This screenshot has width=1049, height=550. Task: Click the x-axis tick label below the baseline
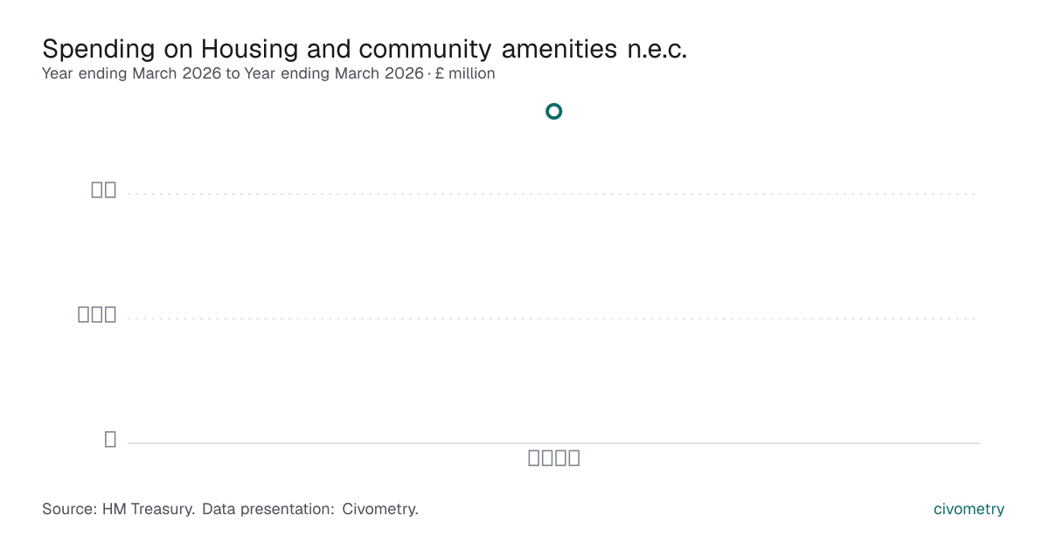click(x=554, y=457)
